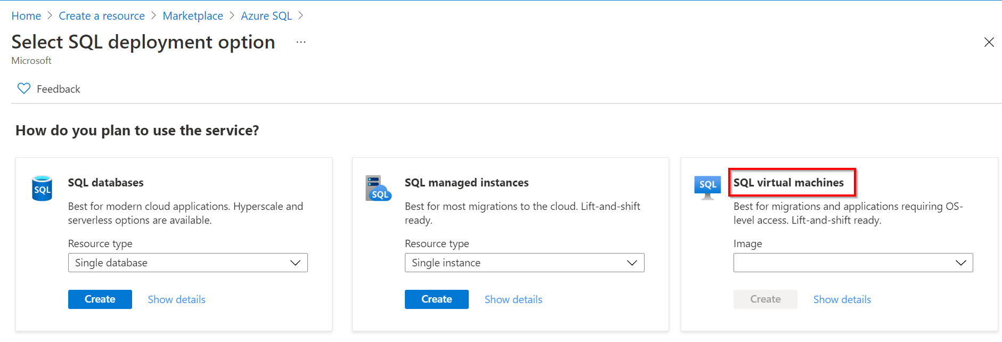Click Resource type label under SQL managed instances

[x=437, y=243]
